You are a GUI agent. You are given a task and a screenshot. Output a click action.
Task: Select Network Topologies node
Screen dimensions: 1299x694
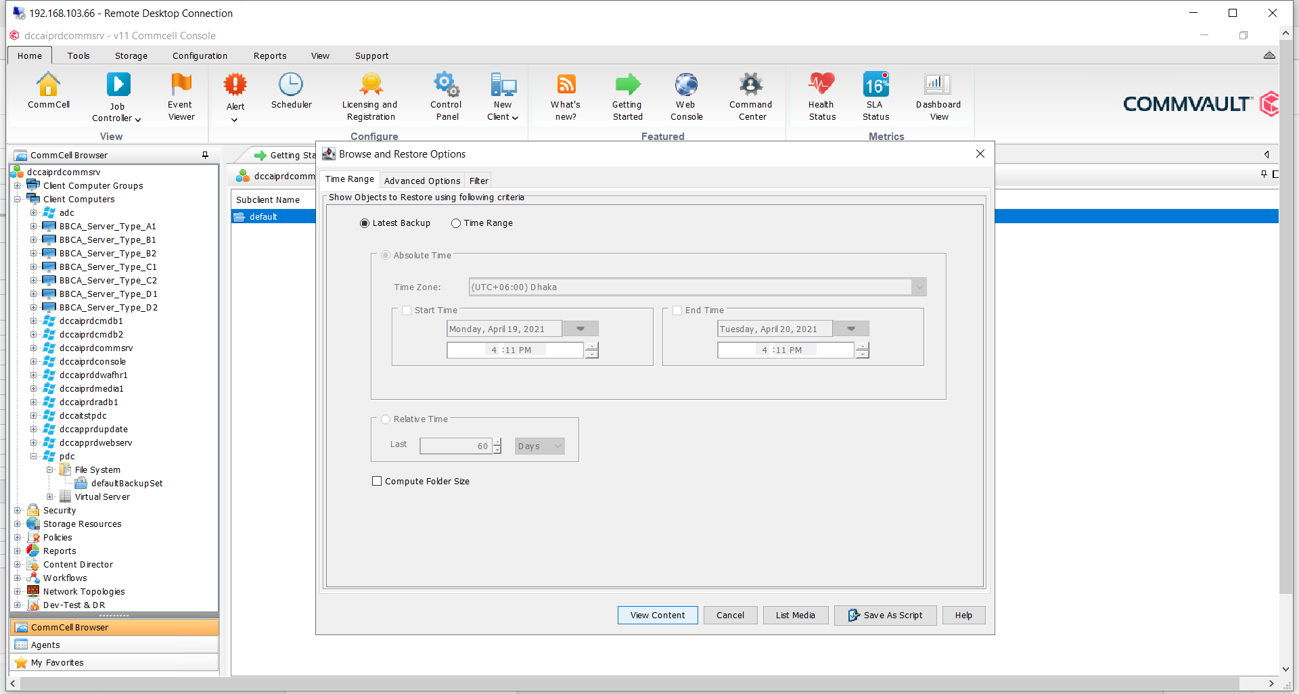(x=84, y=591)
